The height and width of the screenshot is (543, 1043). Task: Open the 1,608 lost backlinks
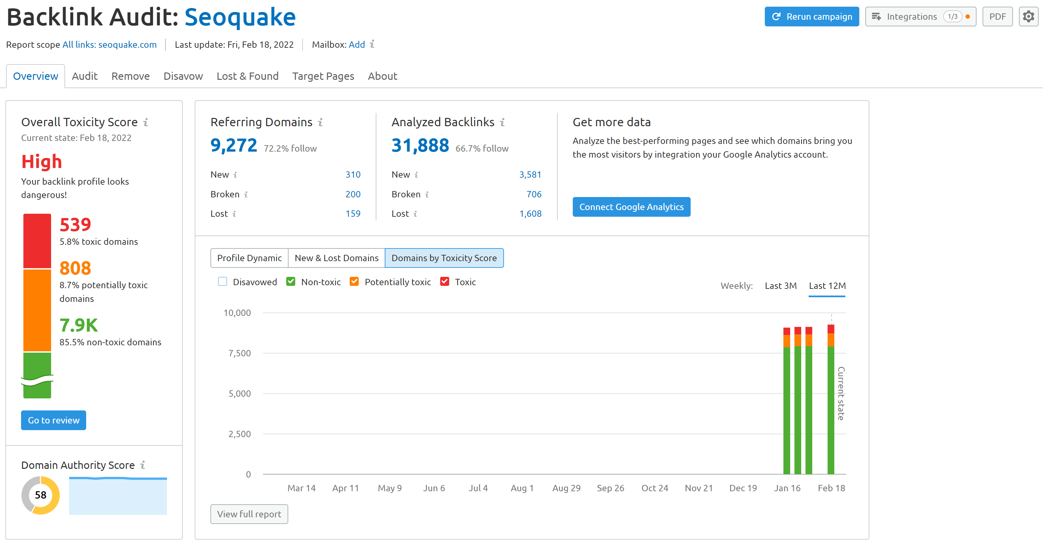tap(530, 214)
